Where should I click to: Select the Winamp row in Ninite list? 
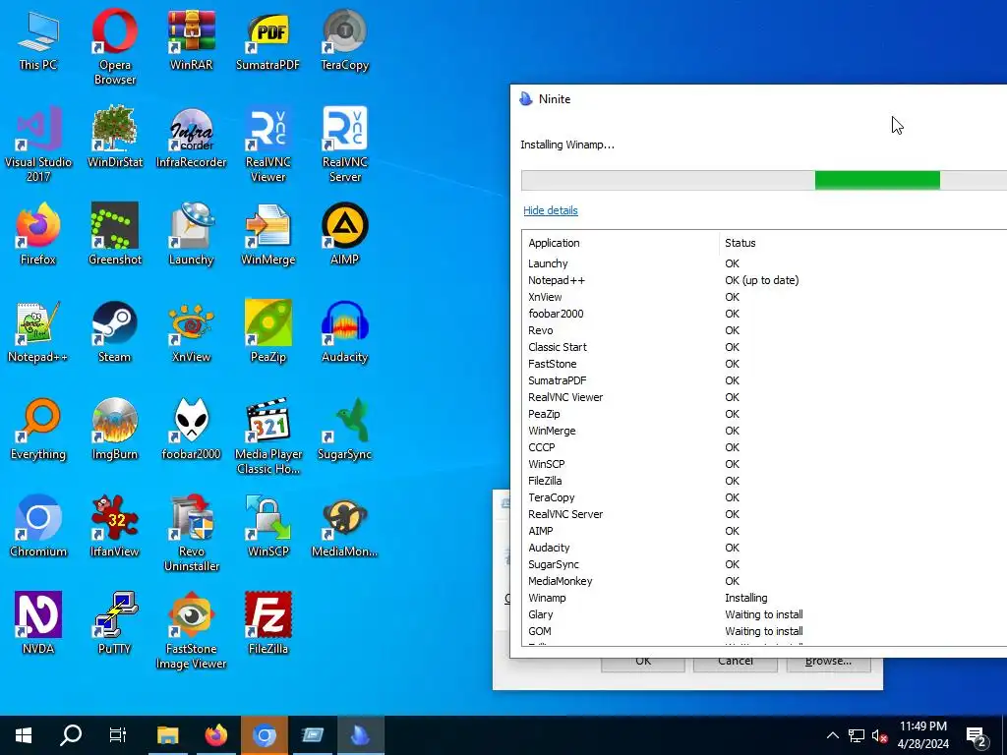coord(764,598)
